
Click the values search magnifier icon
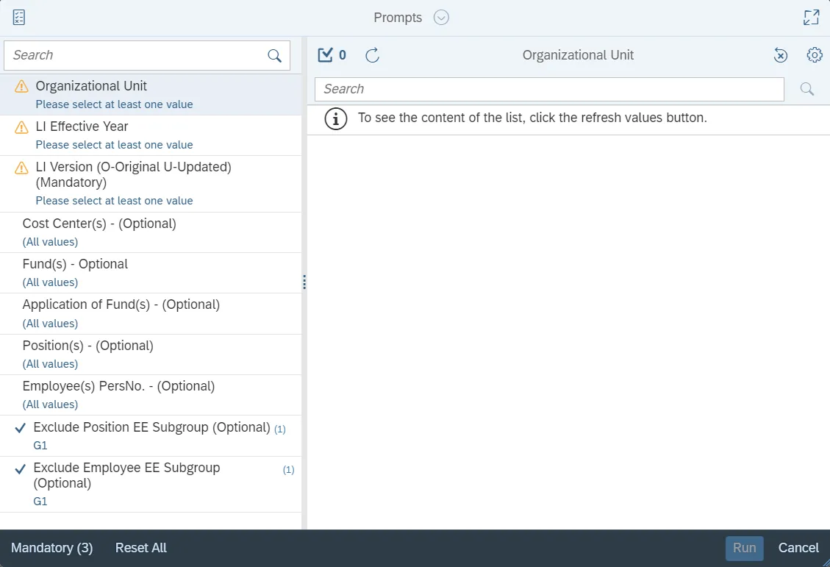(806, 89)
